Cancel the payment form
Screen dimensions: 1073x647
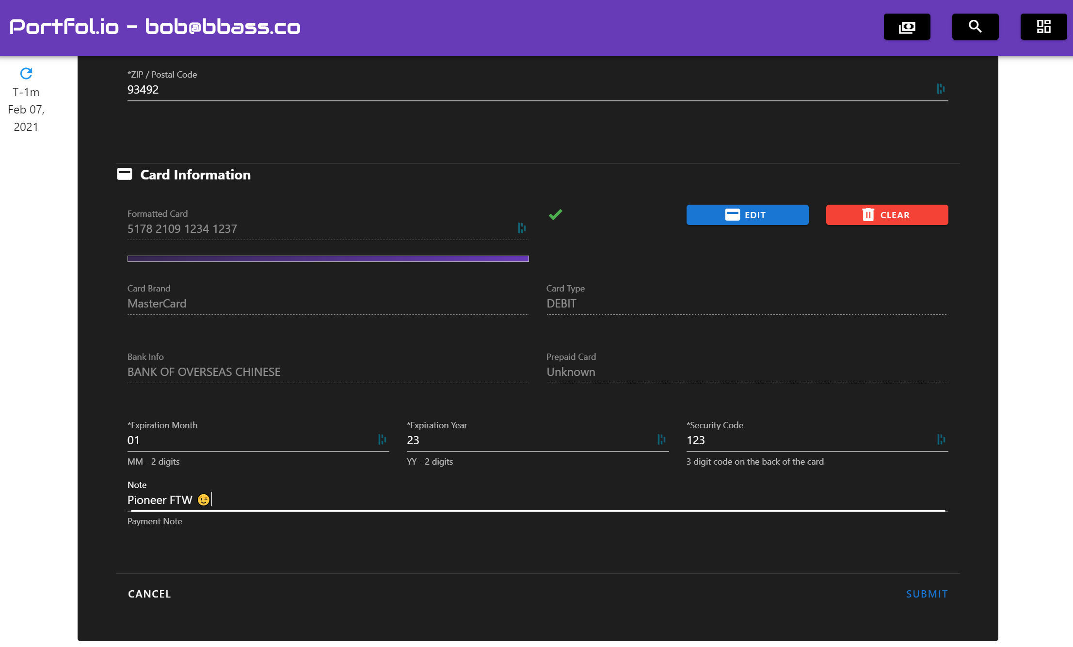pyautogui.click(x=149, y=594)
